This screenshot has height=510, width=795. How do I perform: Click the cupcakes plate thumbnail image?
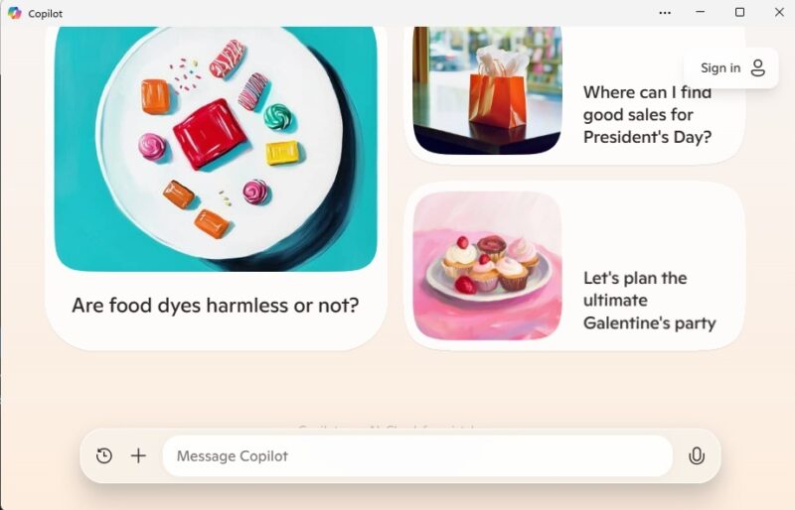pyautogui.click(x=487, y=266)
